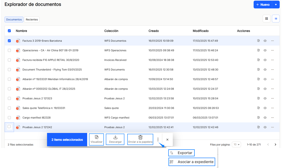Open document search icon for Document Thunderbird row
The width and height of the screenshot is (283, 168).
(258, 70)
